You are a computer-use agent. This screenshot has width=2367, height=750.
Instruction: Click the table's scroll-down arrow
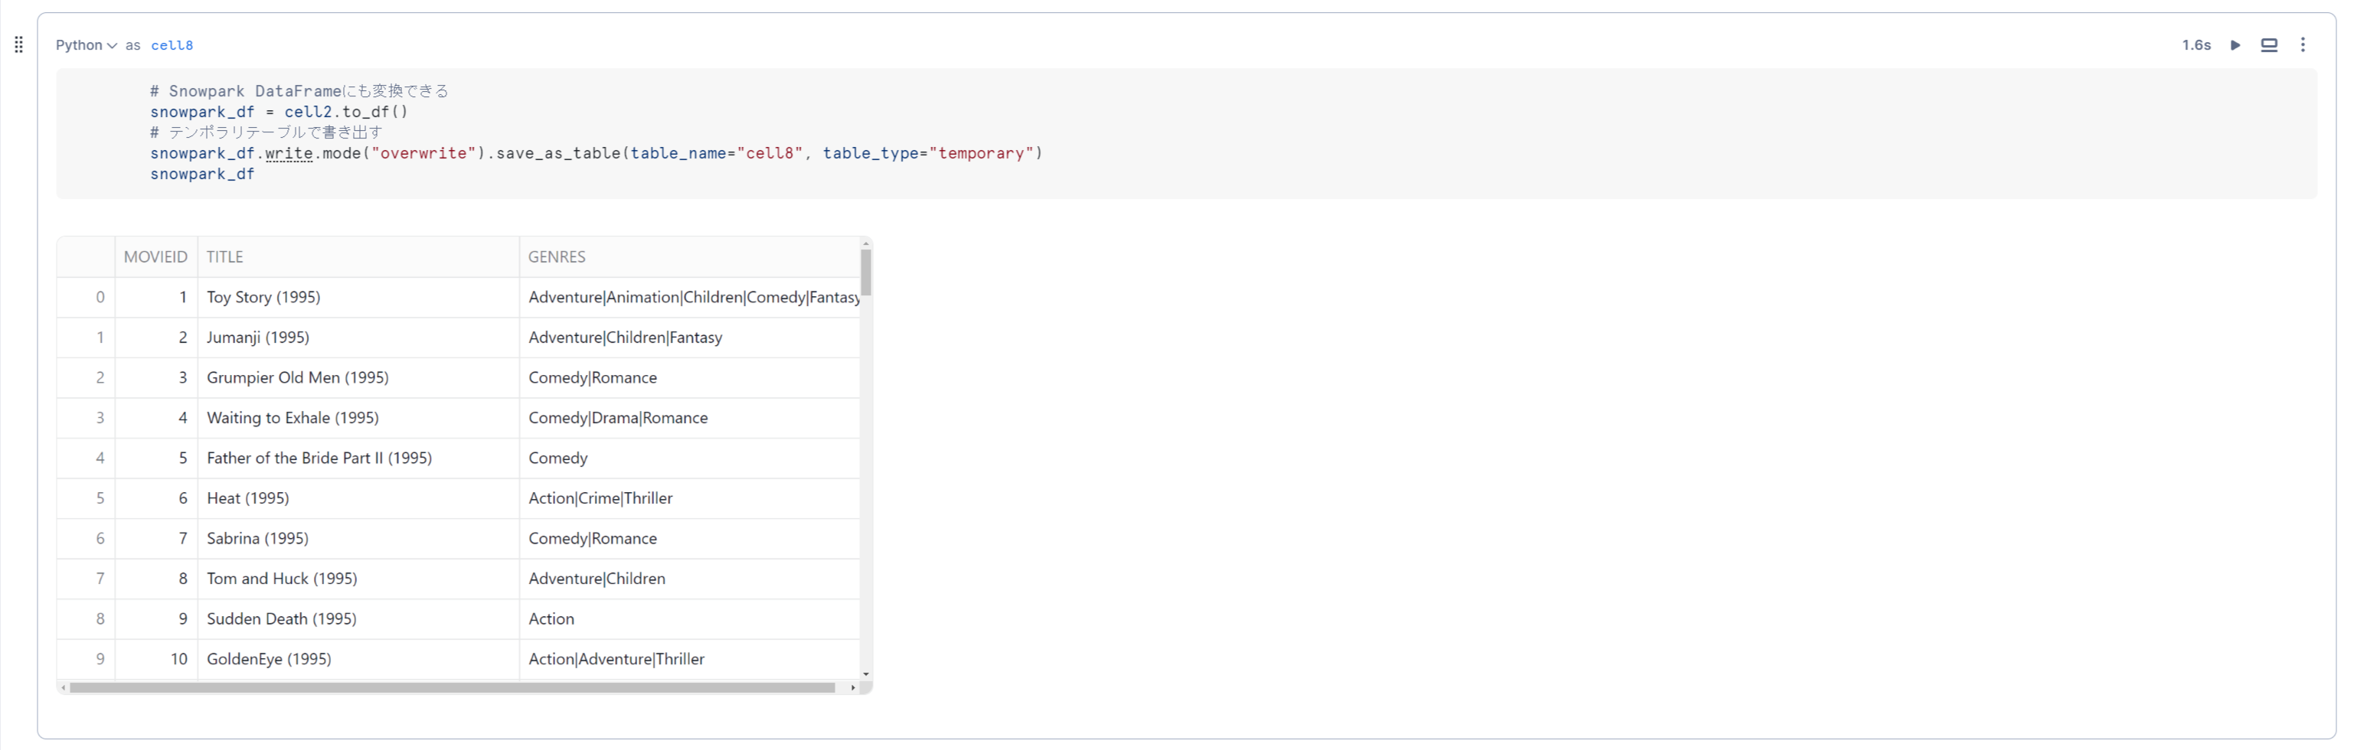tap(865, 673)
